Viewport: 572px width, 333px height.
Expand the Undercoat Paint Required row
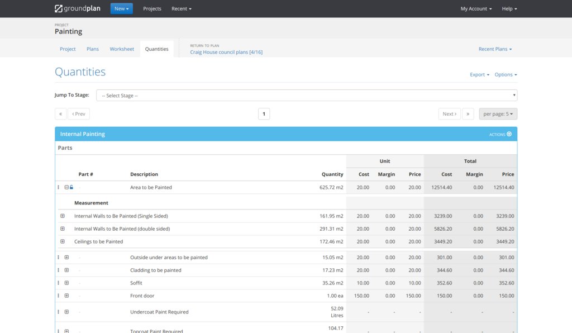pyautogui.click(x=66, y=312)
